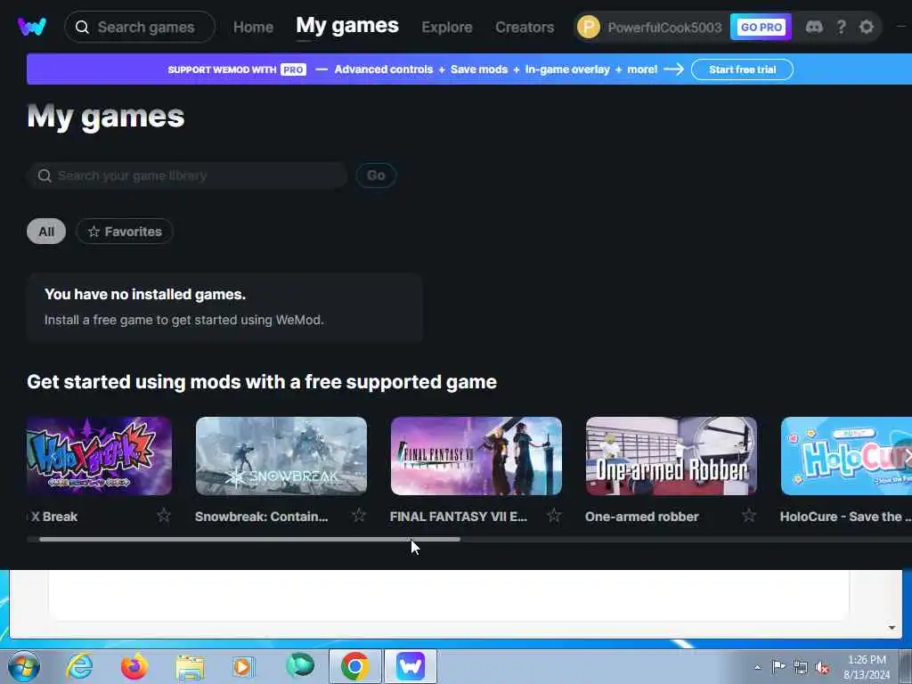
Task: Click network tray icon
Action: (801, 667)
